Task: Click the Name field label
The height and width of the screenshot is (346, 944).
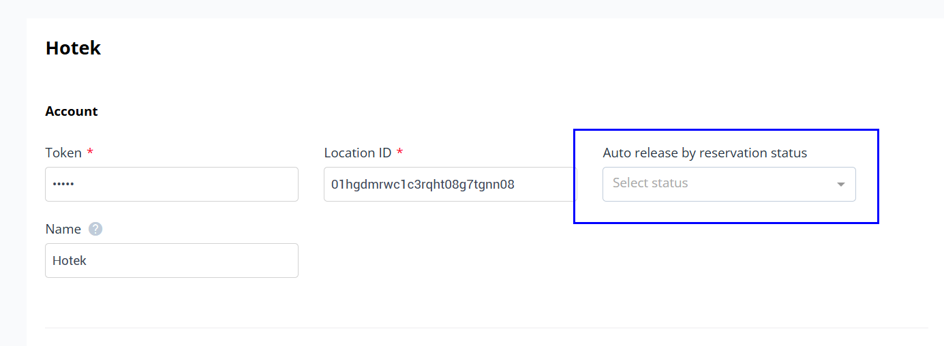Action: click(63, 229)
